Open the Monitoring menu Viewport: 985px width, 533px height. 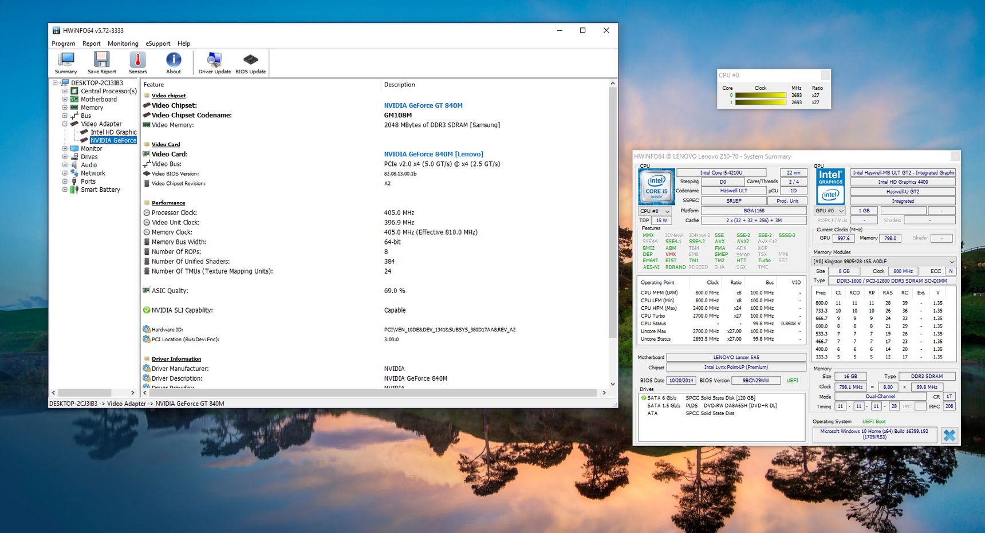click(123, 44)
